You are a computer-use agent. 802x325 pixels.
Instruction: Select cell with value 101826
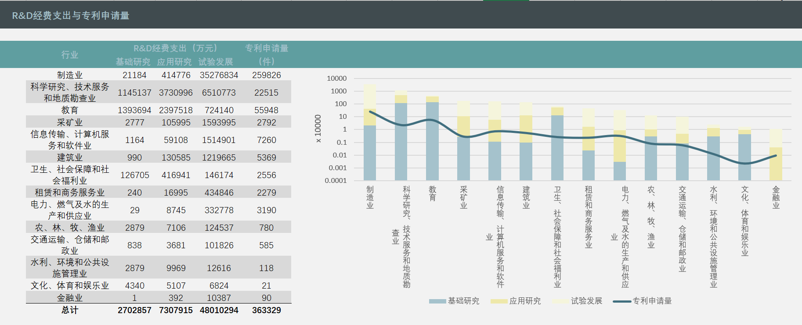219,245
